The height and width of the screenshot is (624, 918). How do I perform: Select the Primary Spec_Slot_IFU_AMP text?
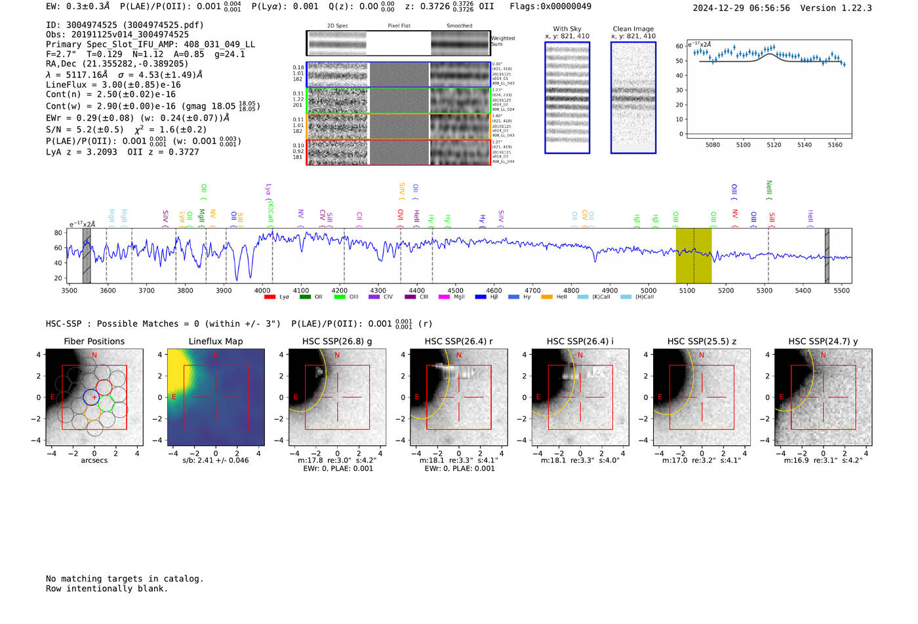pos(150,45)
